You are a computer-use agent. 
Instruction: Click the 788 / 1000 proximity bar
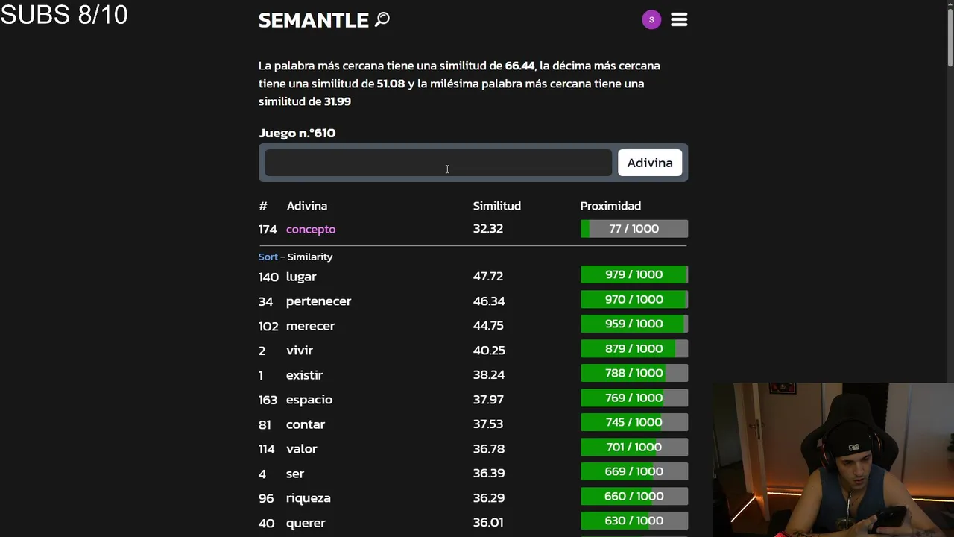click(634, 373)
